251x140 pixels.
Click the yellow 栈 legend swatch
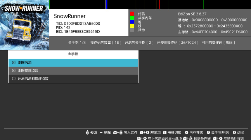pos(132,26)
